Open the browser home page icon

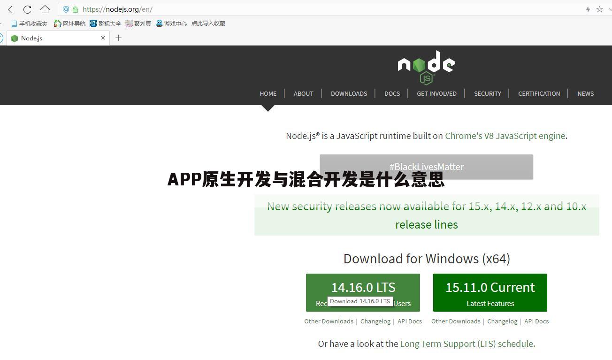point(45,9)
